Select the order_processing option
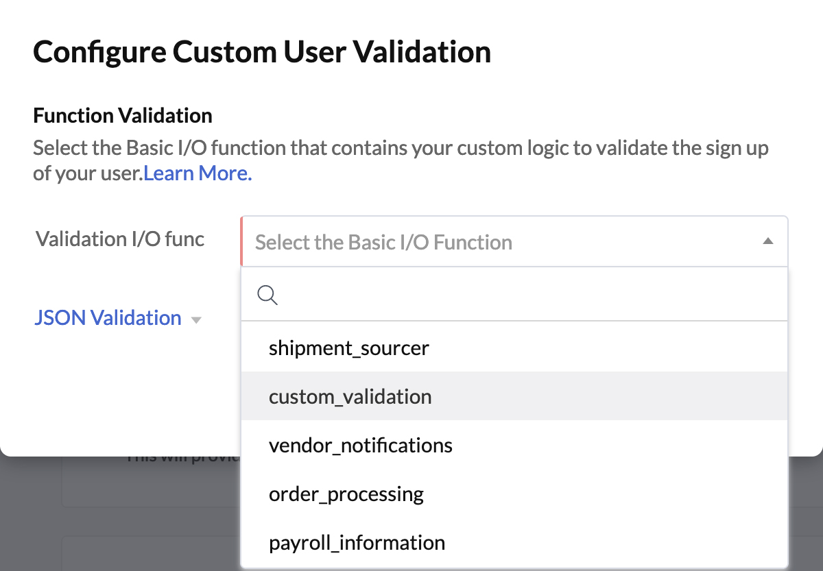 347,494
